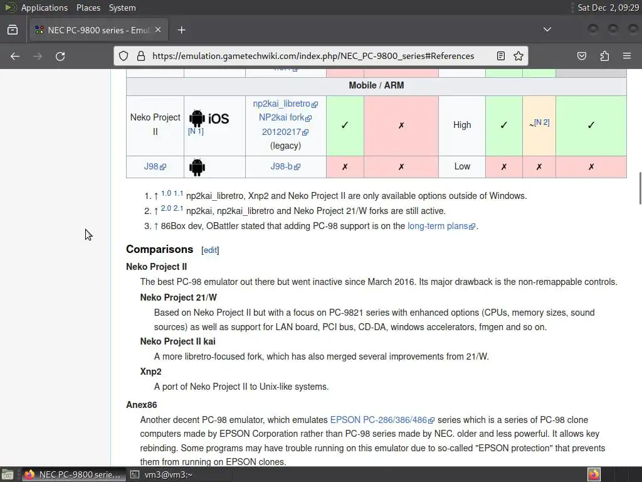Jump back via footnote 1.1 backlink

[178, 193]
